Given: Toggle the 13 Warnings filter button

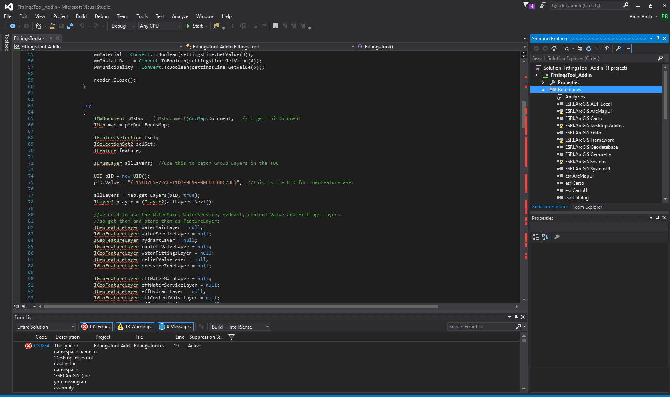Looking at the screenshot, I should point(134,327).
